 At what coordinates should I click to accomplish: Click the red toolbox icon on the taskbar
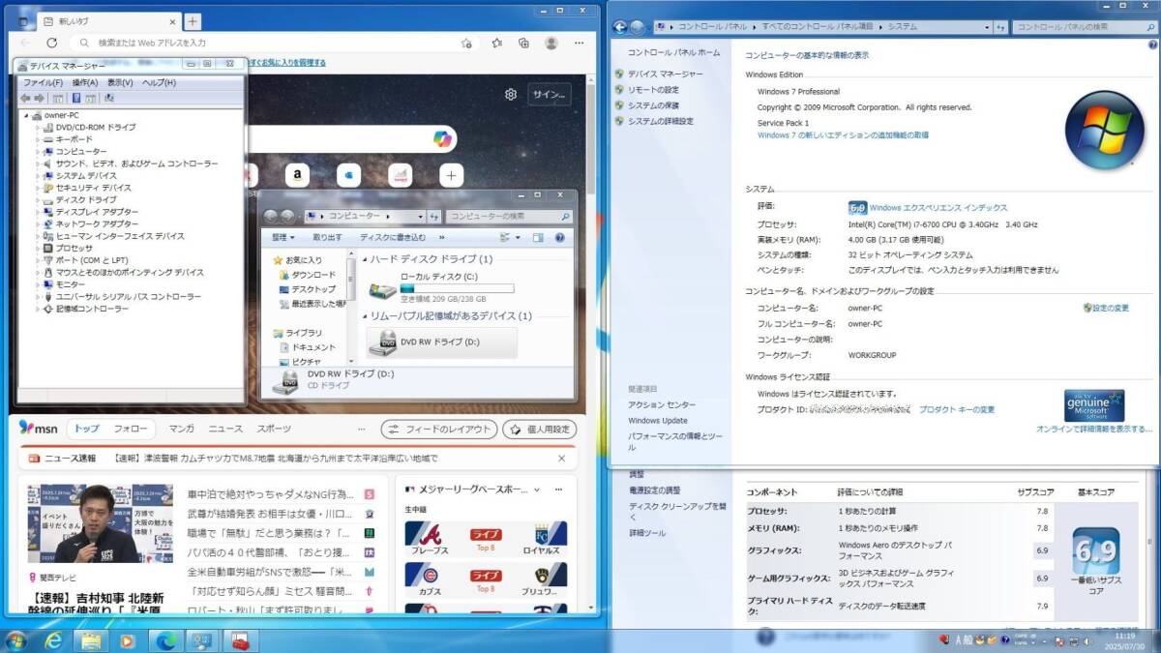[239, 640]
